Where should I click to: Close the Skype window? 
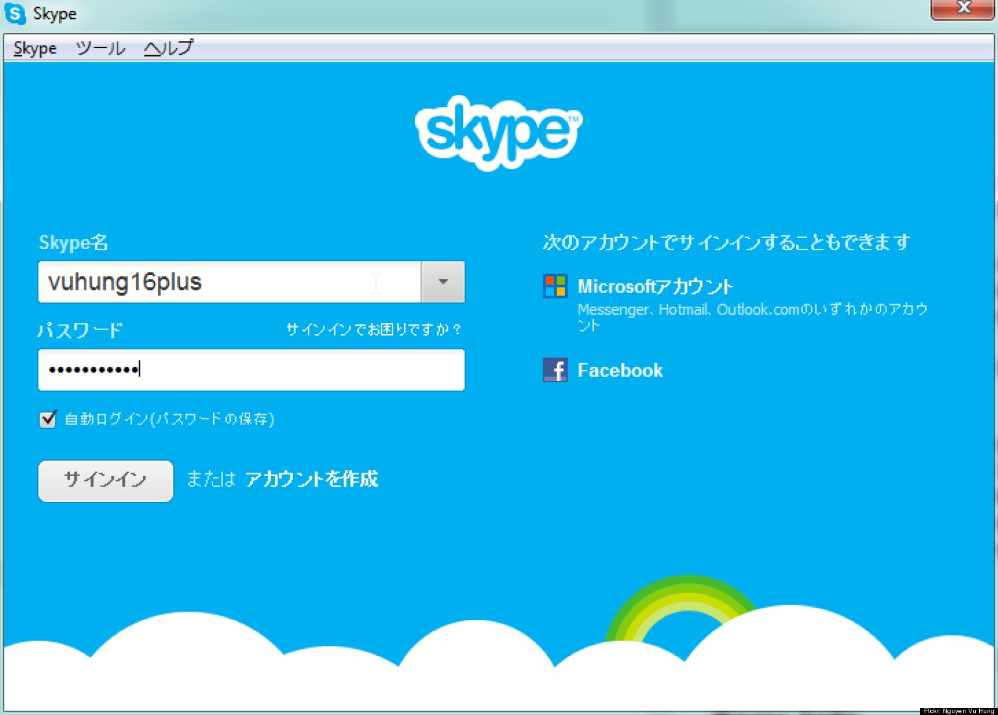[x=962, y=9]
